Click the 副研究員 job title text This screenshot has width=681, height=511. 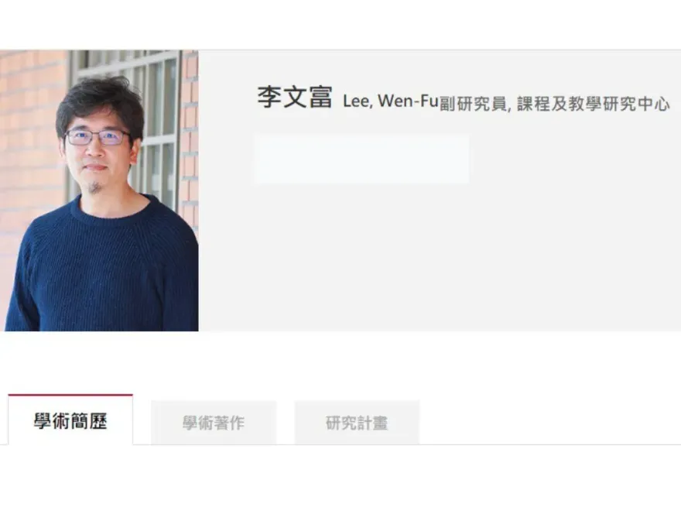coord(473,105)
